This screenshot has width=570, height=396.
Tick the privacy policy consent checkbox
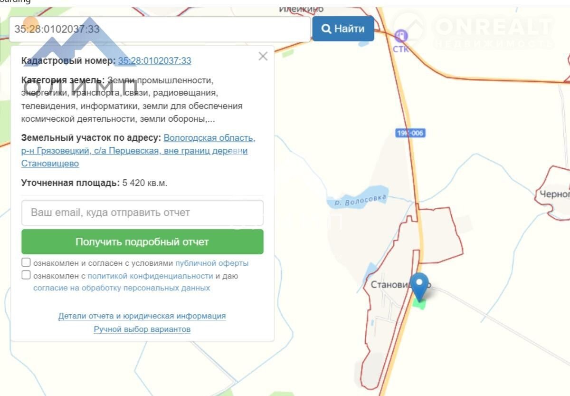26,275
